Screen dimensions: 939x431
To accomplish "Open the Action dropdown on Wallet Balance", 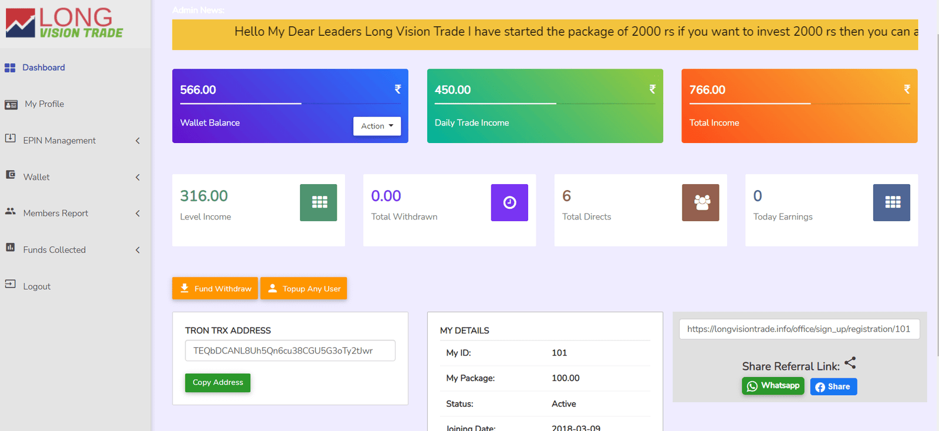I will (377, 126).
